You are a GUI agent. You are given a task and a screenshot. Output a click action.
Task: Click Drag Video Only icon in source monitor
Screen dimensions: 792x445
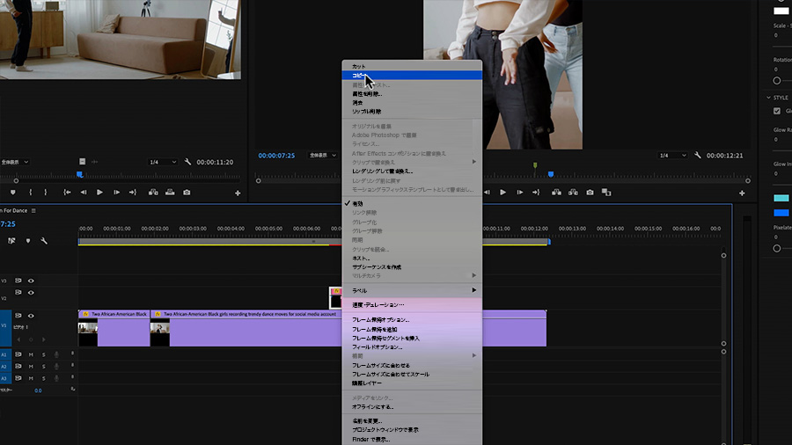click(83, 162)
